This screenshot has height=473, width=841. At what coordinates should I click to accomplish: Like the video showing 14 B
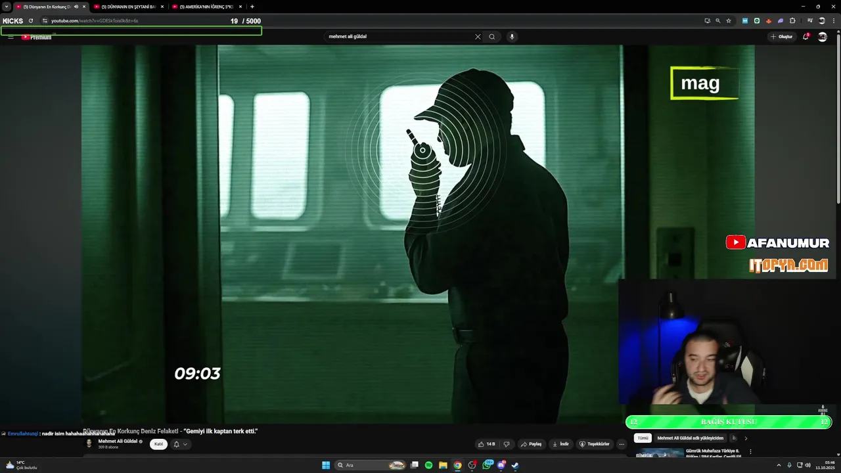pos(487,444)
